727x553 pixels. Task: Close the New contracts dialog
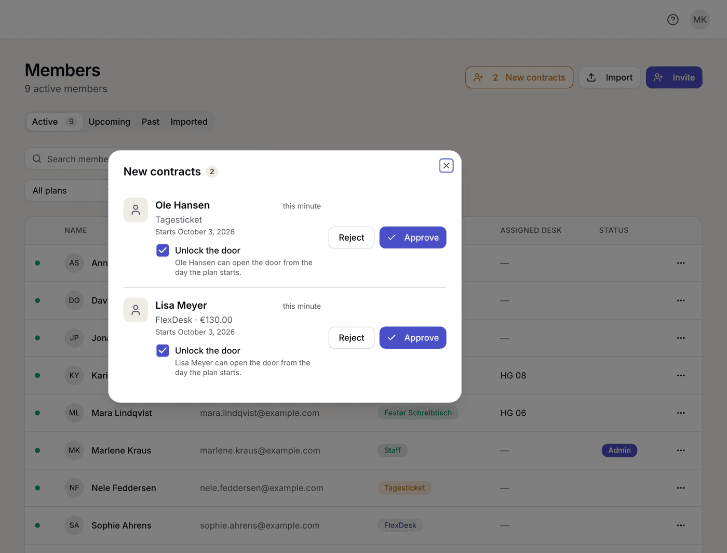[447, 166]
